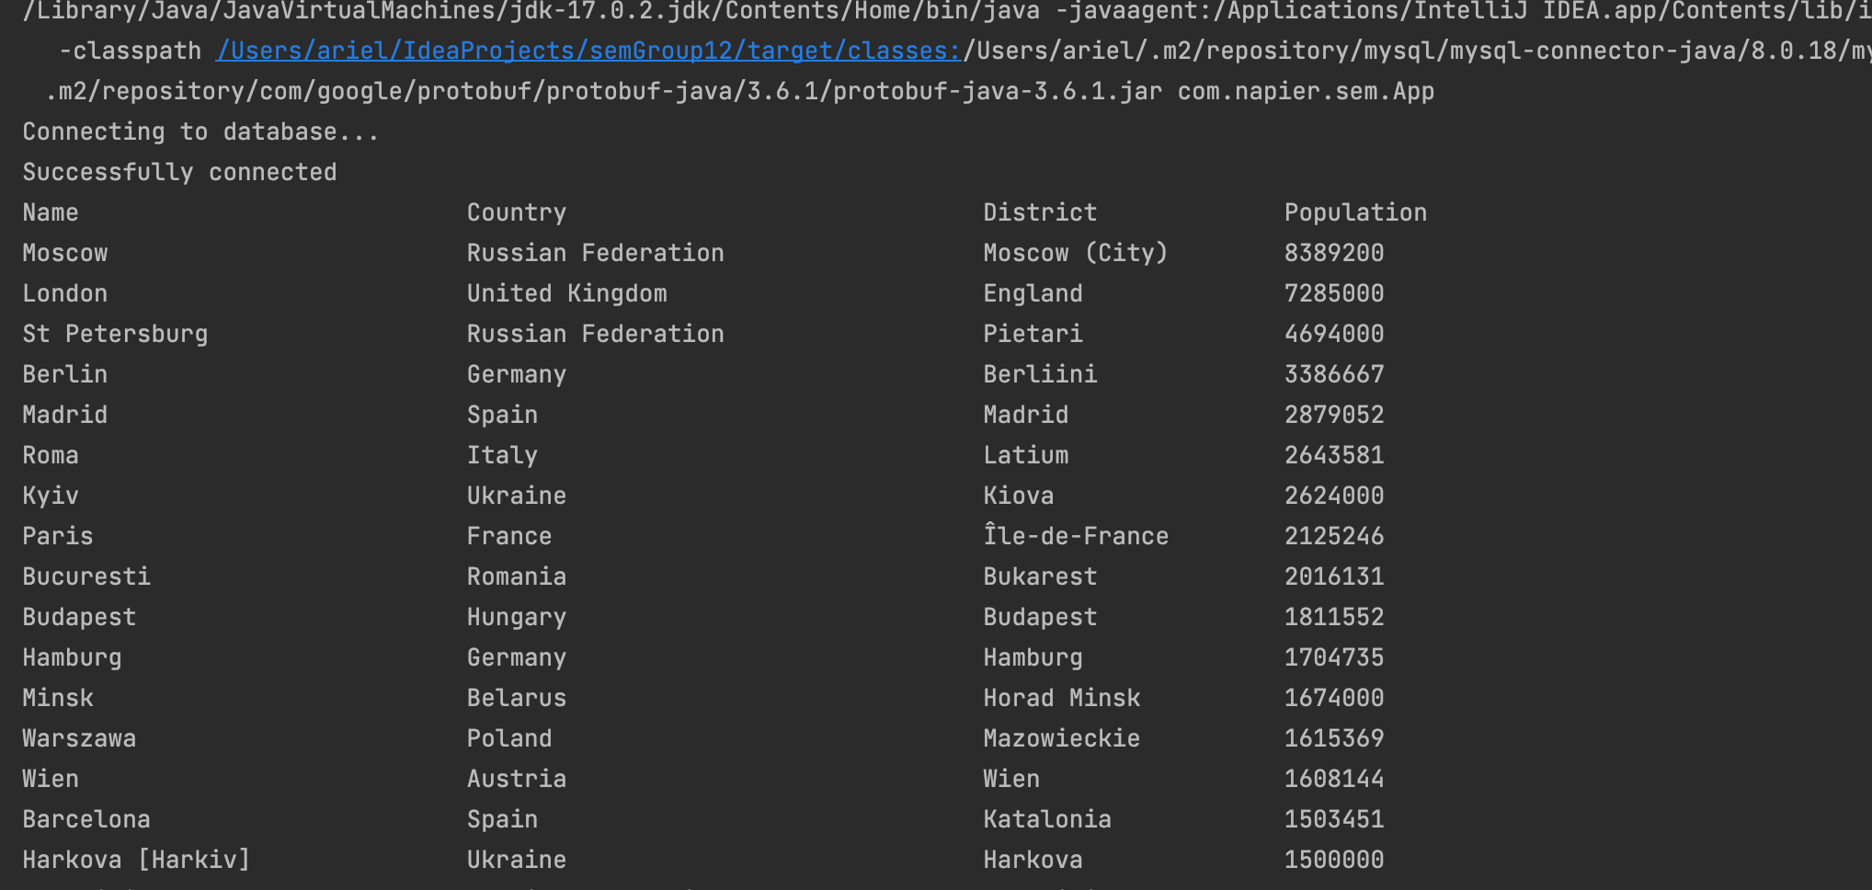The image size is (1872, 890).
Task: Select city name Paris
Action: click(x=58, y=536)
